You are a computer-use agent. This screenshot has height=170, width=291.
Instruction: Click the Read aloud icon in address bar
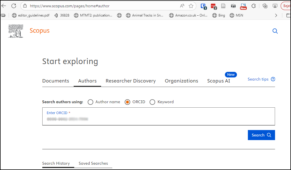coord(182,6)
